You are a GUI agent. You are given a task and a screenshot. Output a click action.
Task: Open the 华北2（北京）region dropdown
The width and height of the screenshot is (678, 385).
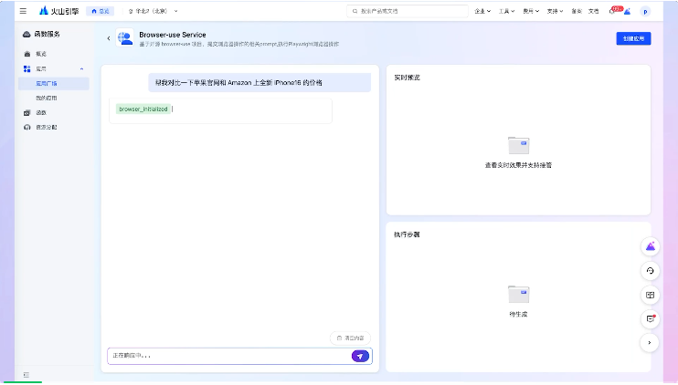tap(154, 11)
